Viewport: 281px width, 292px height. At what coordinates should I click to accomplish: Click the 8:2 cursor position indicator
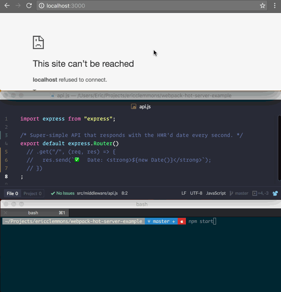point(124,193)
